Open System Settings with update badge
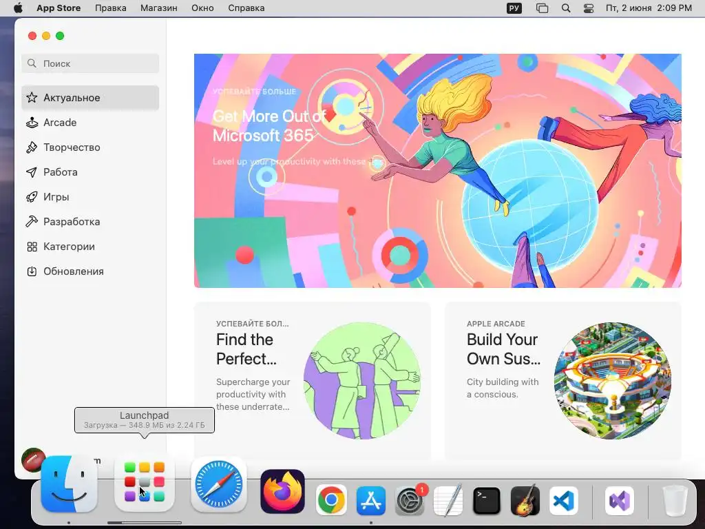The image size is (705, 529). [410, 500]
